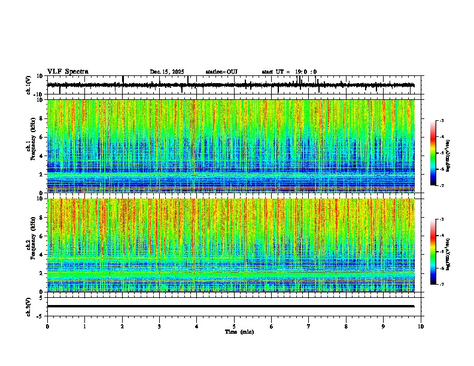Click the "-3" label on ch.1 colorbar
This screenshot has width=474, height=366.
441,121
